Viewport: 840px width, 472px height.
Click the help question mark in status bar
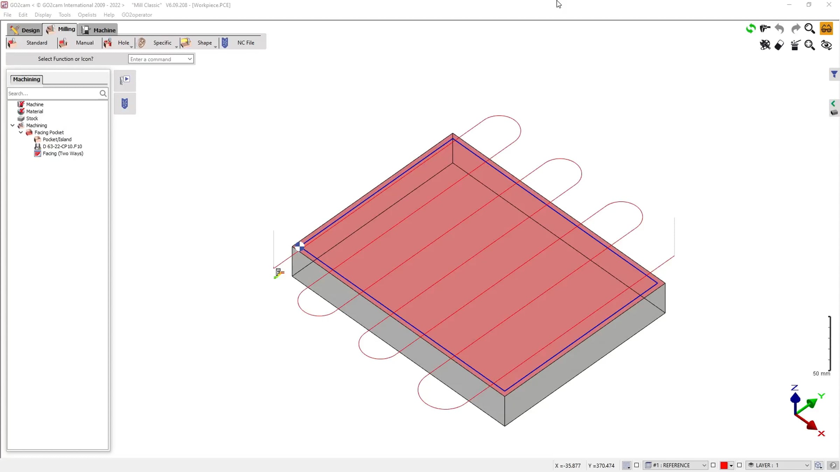[833, 465]
